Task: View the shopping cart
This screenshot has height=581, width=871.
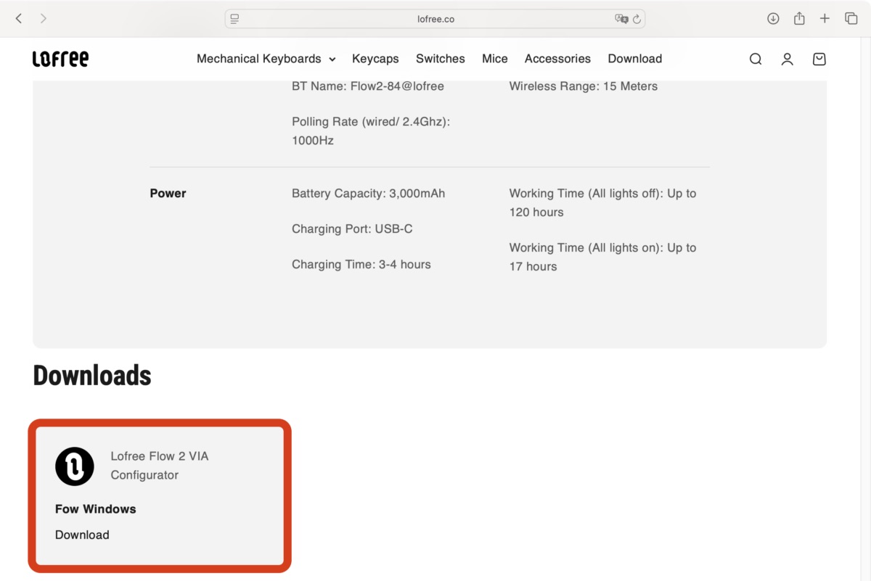Action: click(x=819, y=59)
